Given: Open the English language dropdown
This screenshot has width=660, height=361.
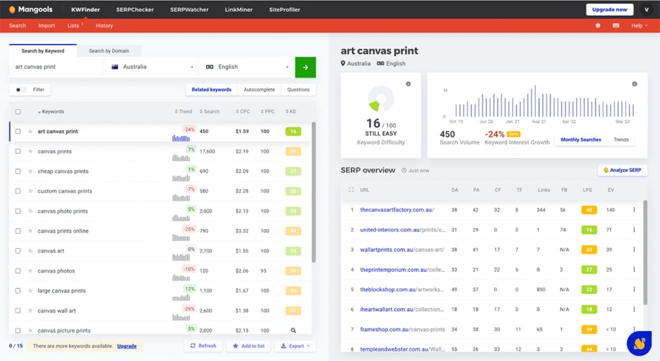Looking at the screenshot, I should click(247, 67).
